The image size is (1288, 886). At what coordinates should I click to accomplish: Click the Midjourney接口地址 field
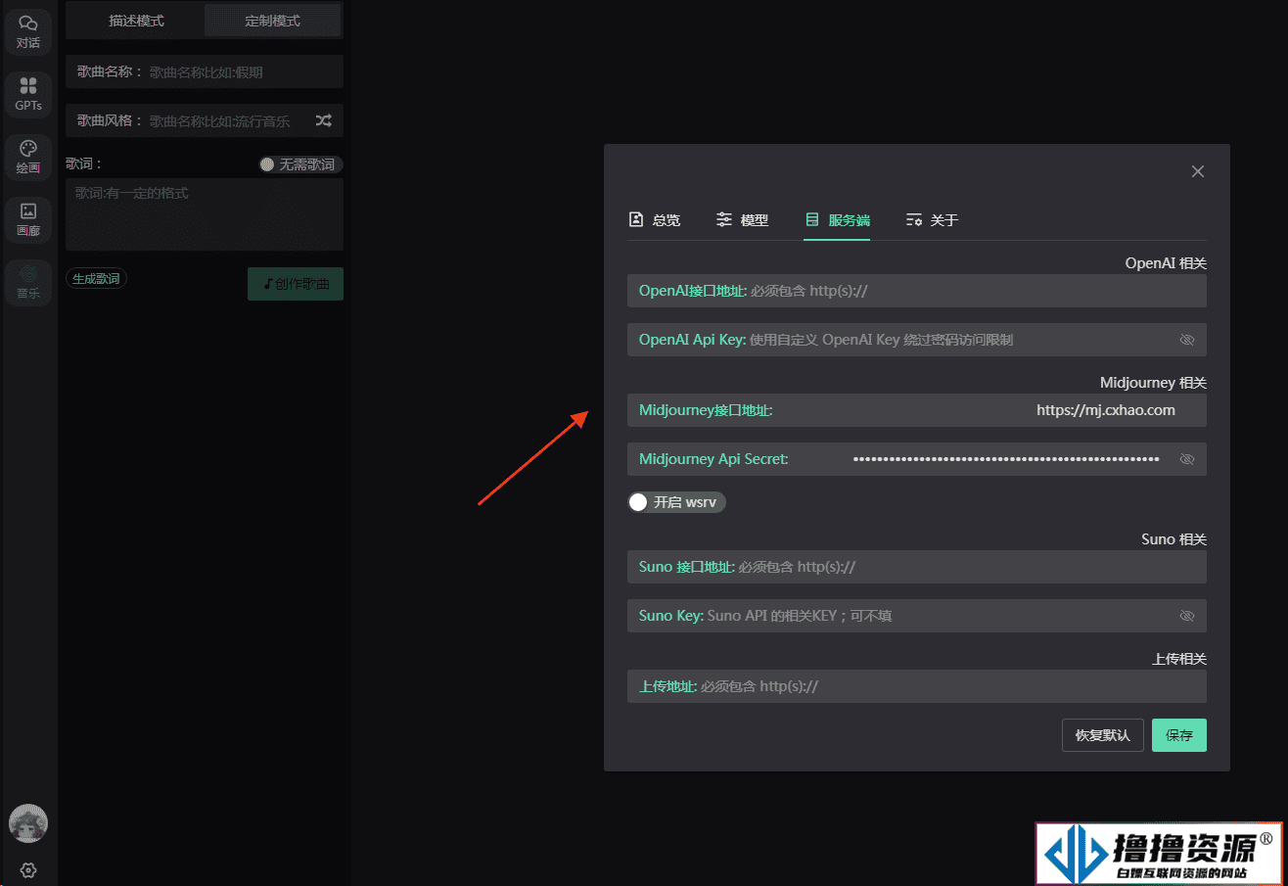[917, 410]
